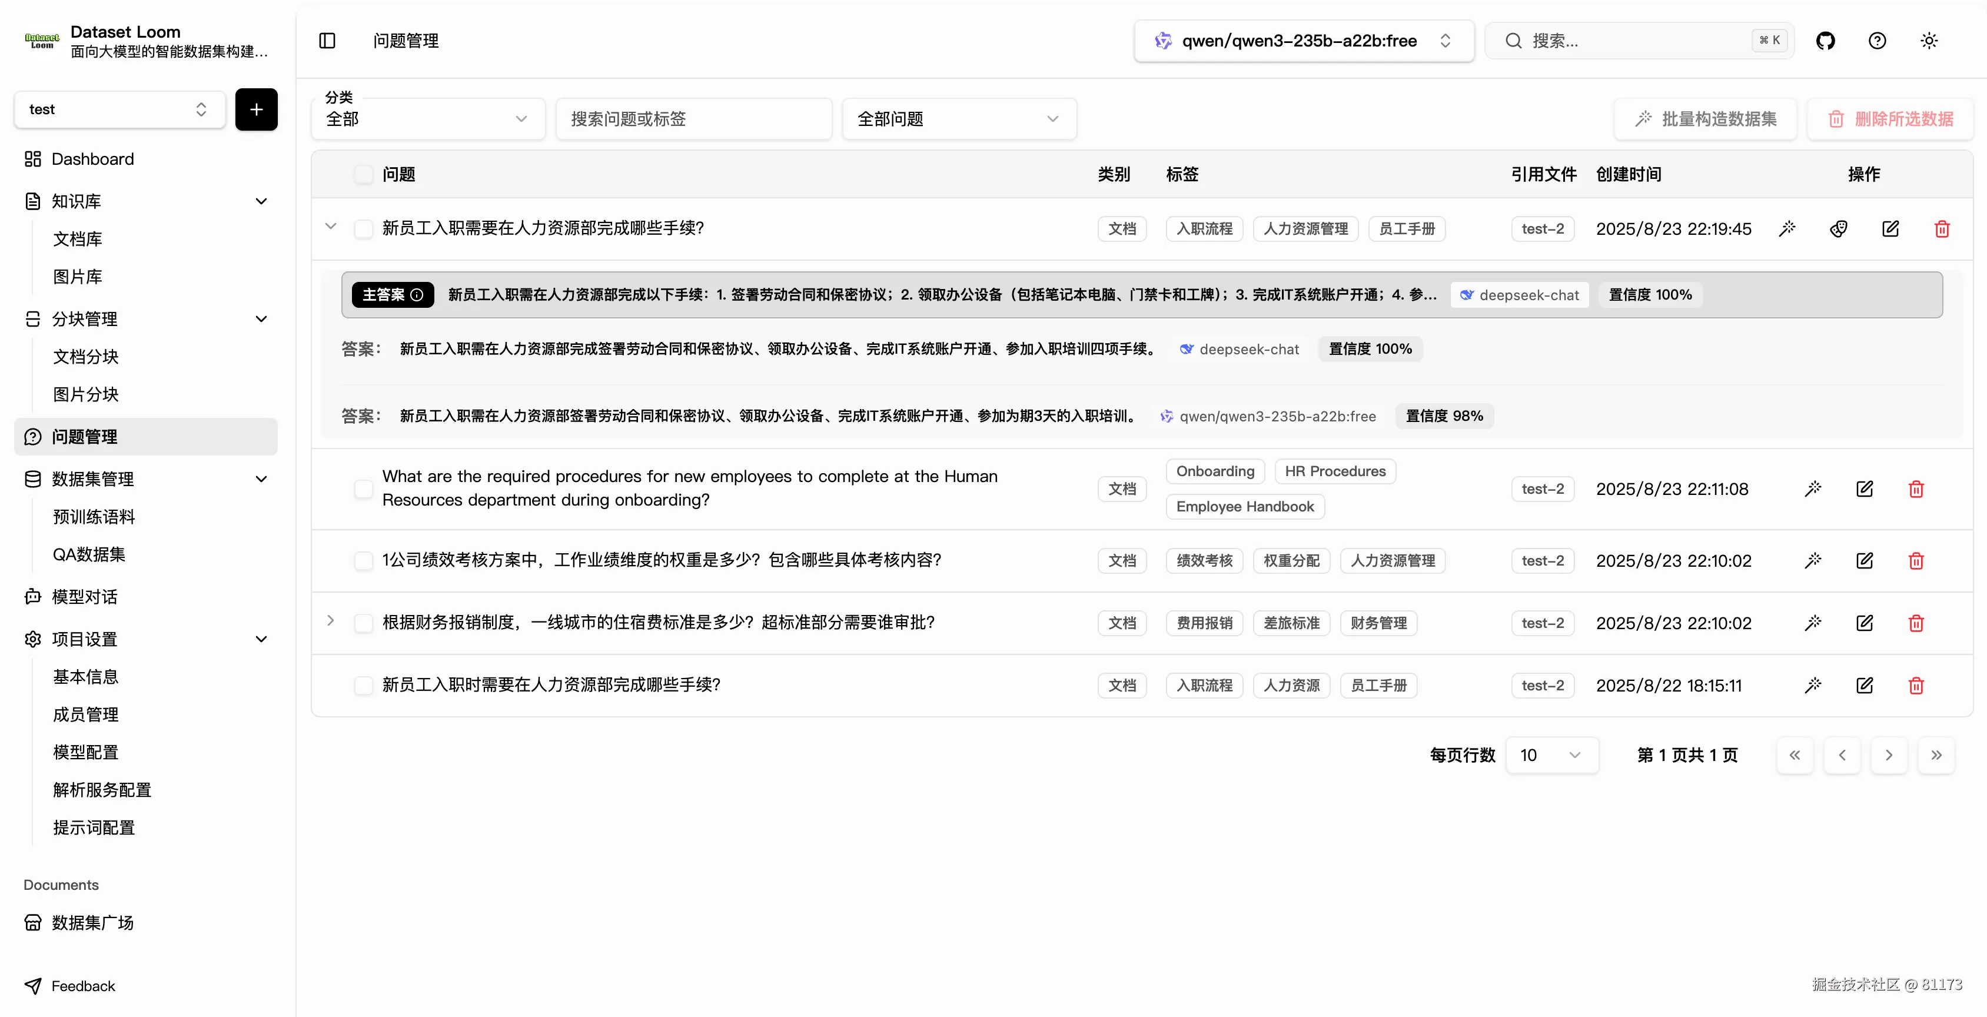Screen dimensions: 1987x1017
Task: Open 数据集广场 from the sidebar
Action: [x=91, y=922]
